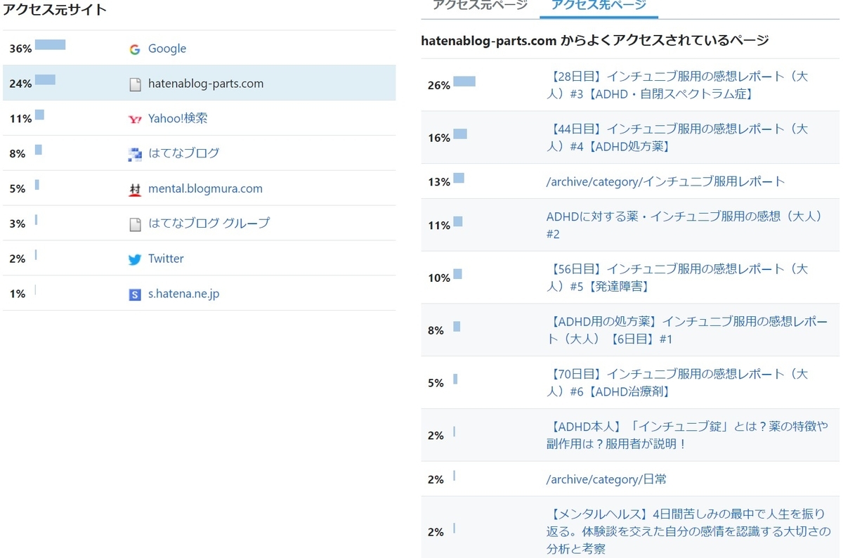Click the Google logo icon

point(135,49)
